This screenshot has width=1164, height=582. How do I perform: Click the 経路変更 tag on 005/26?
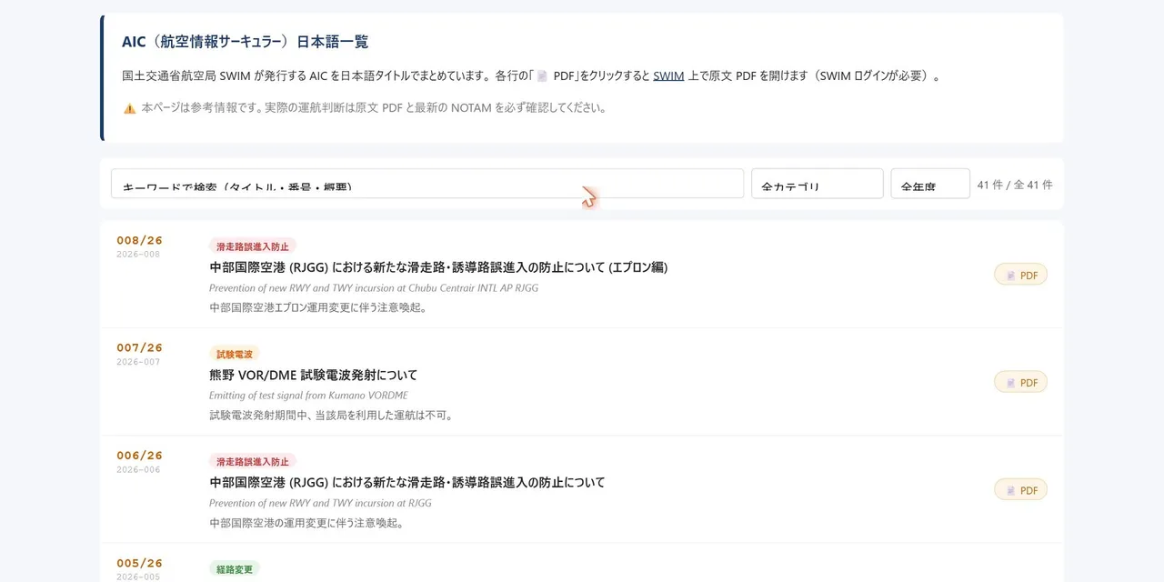pyautogui.click(x=235, y=568)
